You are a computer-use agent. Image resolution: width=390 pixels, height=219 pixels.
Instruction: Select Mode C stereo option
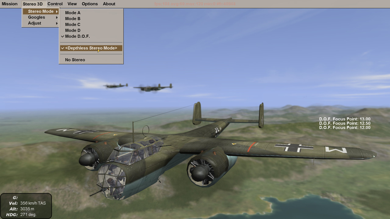pos(91,24)
